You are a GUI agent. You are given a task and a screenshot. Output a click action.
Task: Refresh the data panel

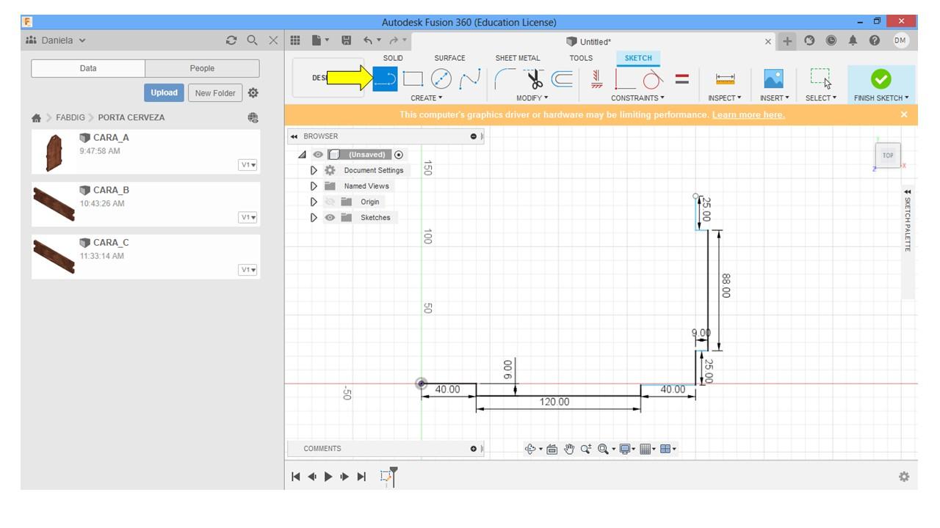tap(231, 40)
